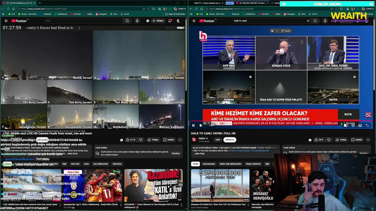Open Halktv kanali youtube.com link in description
This screenshot has height=211, width=376.
pos(250,151)
